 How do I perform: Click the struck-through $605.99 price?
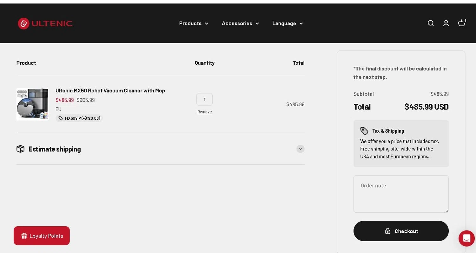pyautogui.click(x=86, y=100)
